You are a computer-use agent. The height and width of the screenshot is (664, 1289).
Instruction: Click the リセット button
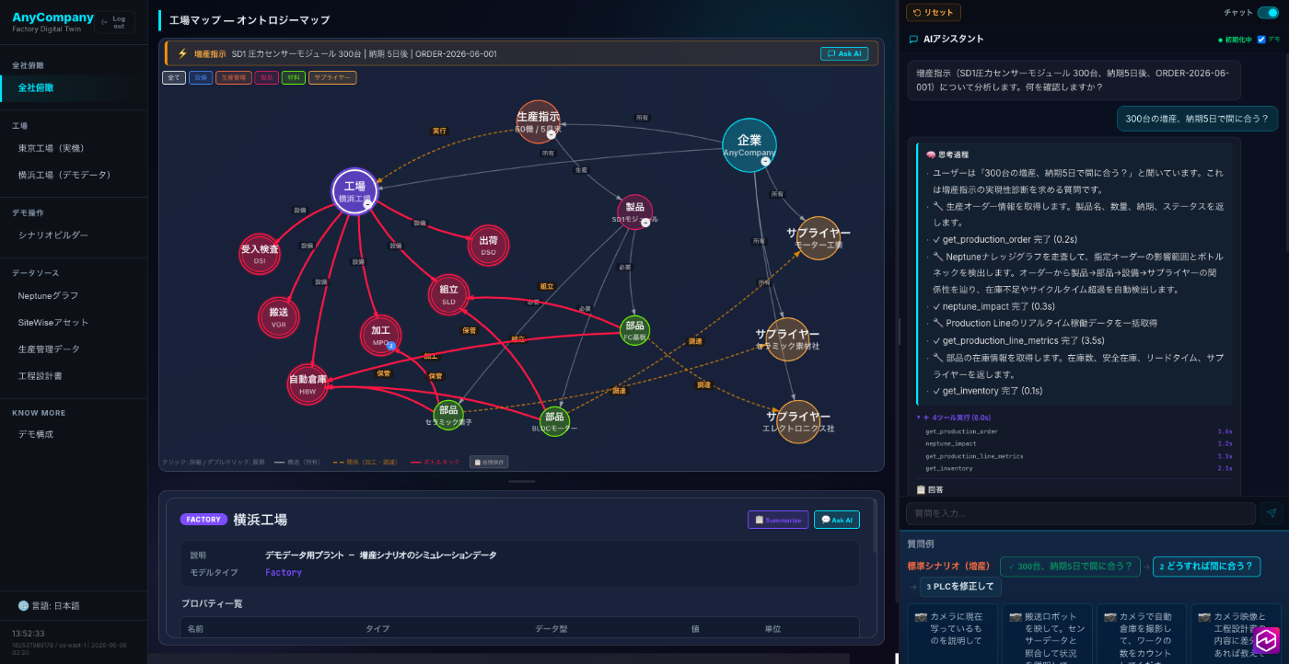(934, 12)
